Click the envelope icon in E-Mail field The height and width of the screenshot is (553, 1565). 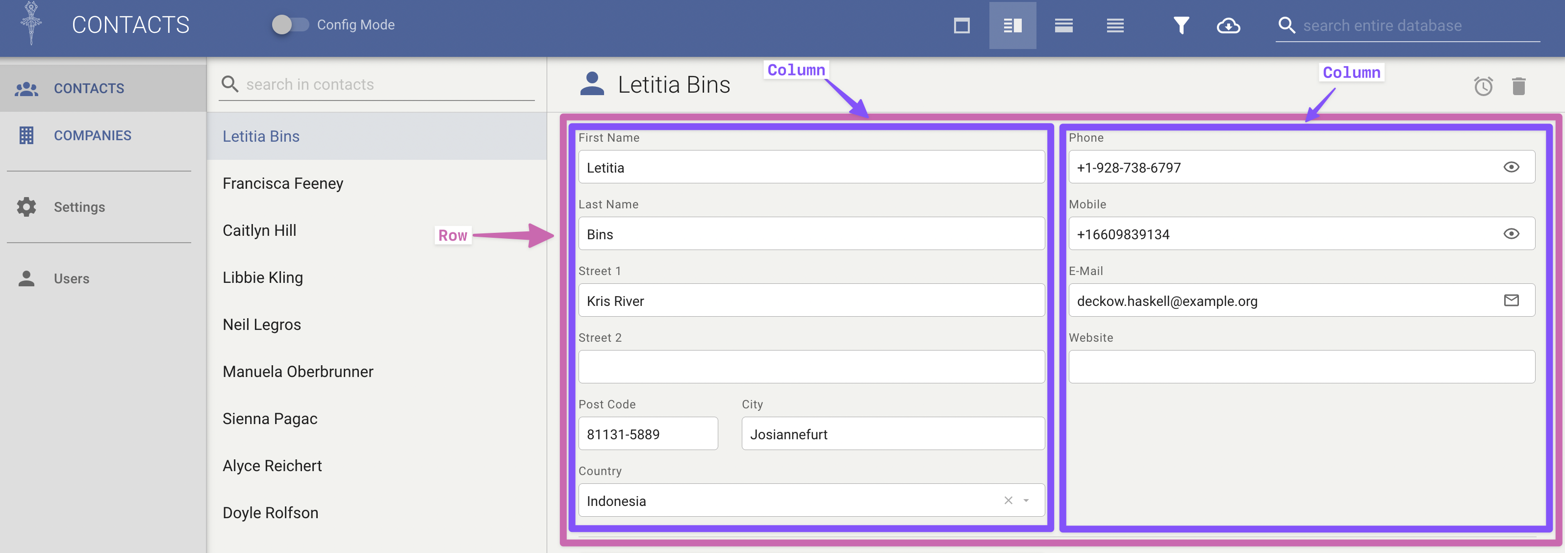click(x=1511, y=300)
